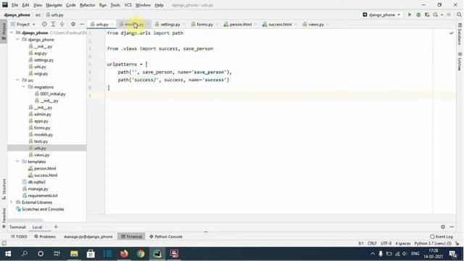This screenshot has width=464, height=261.
Task: Expand External Libraries node
Action: [x=12, y=202]
